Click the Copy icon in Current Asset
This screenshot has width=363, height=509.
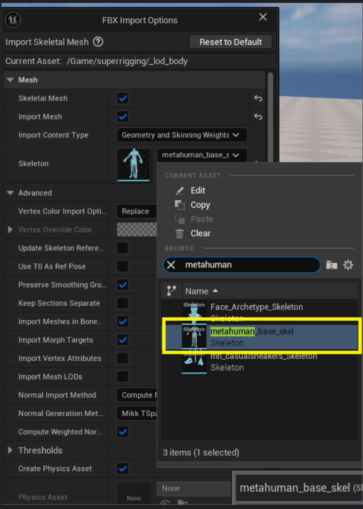tap(180, 205)
